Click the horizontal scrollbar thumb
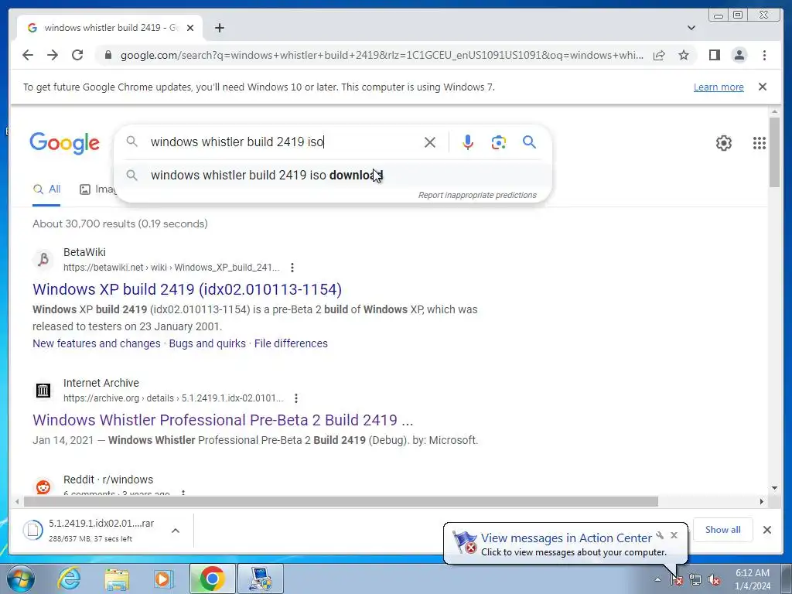The height and width of the screenshot is (594, 792). tap(341, 501)
